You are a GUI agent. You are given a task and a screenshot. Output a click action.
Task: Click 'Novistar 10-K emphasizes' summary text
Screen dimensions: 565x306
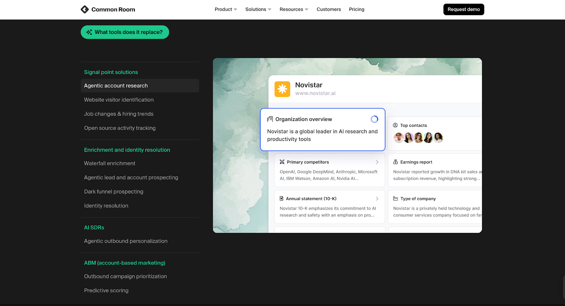pyautogui.click(x=328, y=212)
